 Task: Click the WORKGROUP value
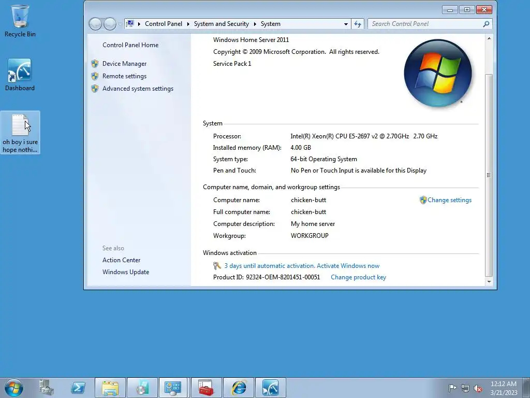310,236
